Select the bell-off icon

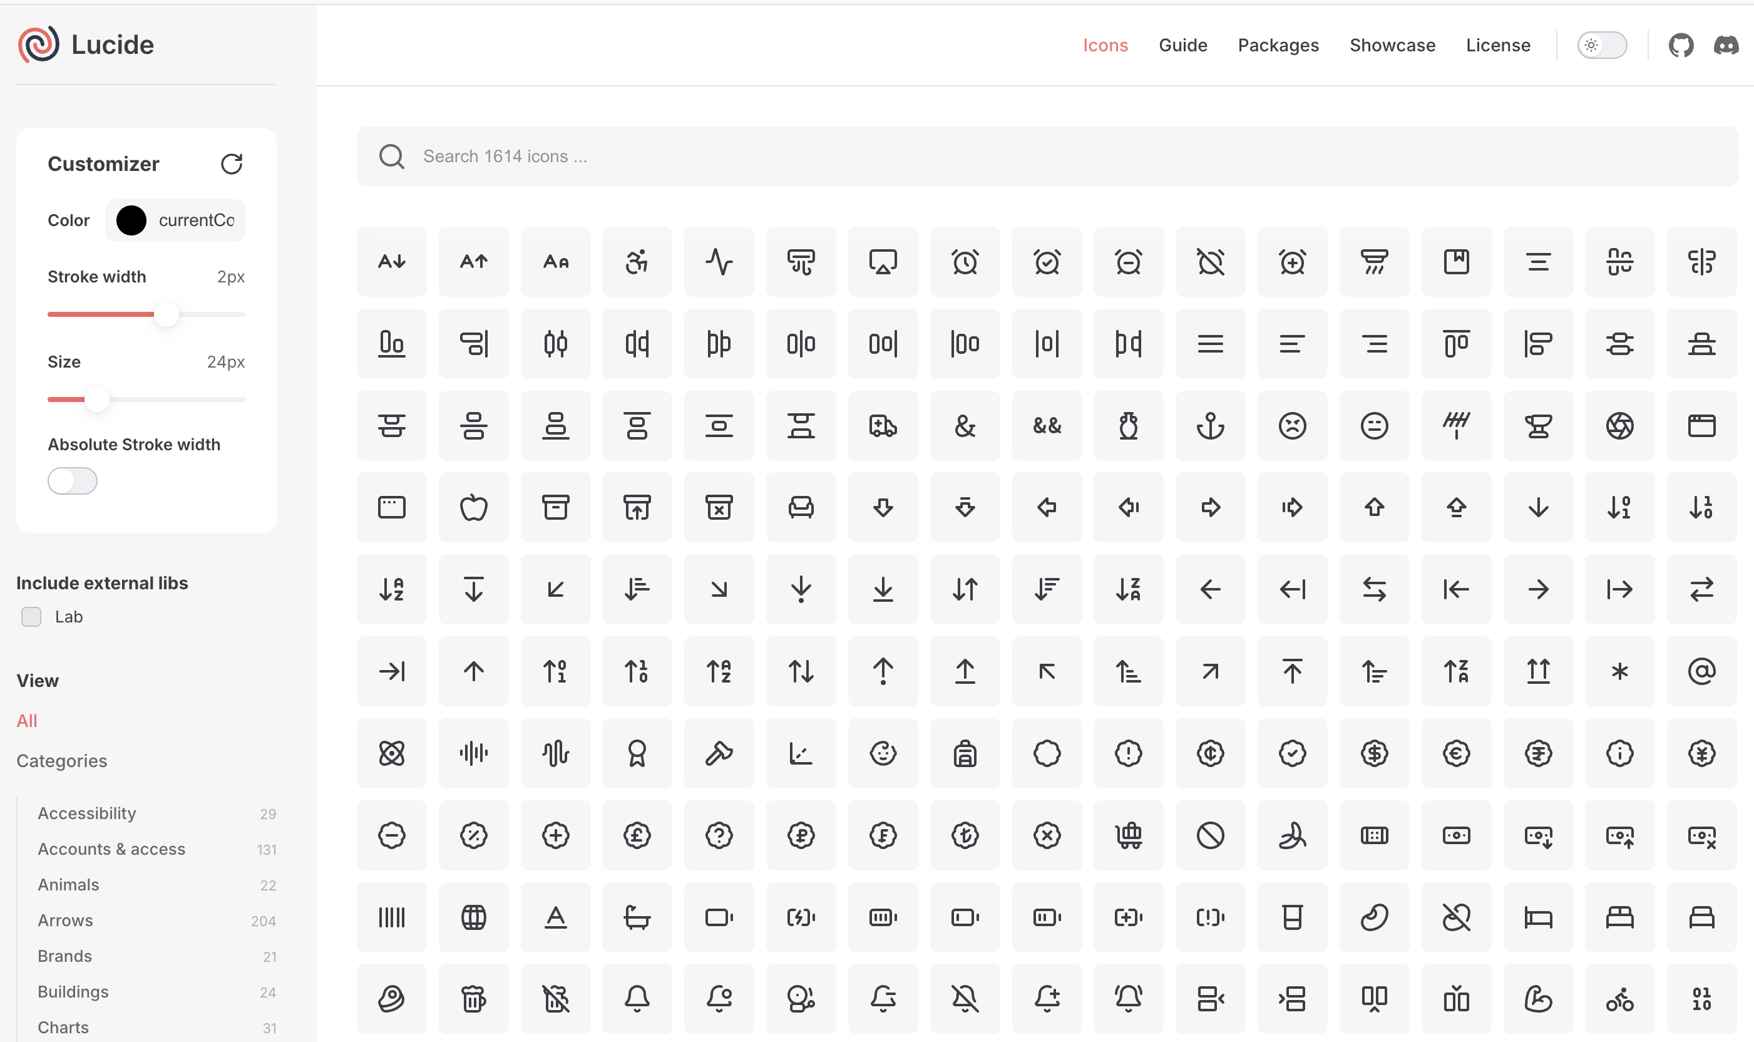965,998
